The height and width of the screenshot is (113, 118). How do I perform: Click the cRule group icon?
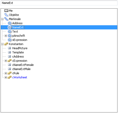click(x=9, y=73)
